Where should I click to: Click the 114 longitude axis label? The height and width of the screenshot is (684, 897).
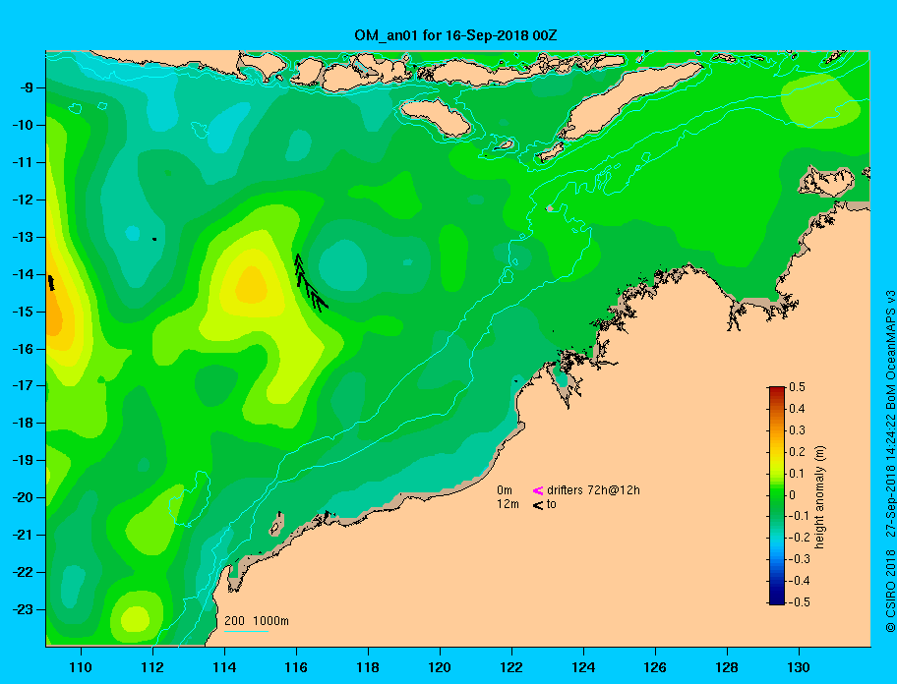pyautogui.click(x=224, y=667)
